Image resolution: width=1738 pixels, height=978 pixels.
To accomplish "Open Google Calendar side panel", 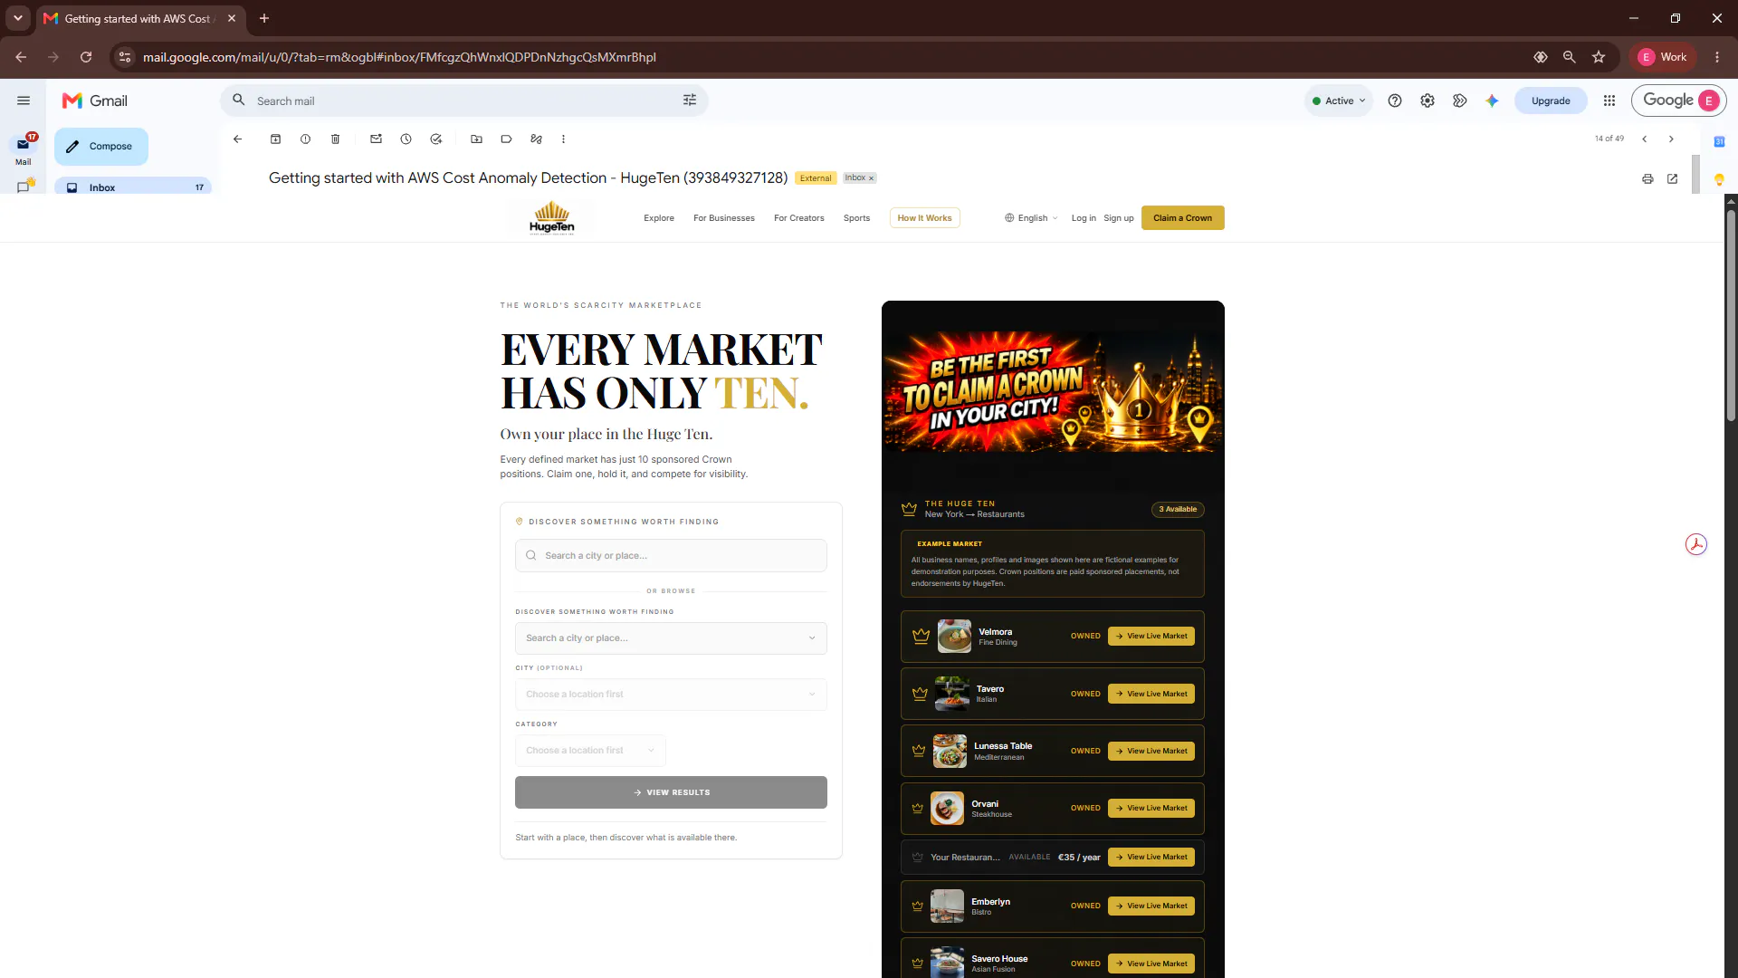I will click(x=1719, y=141).
